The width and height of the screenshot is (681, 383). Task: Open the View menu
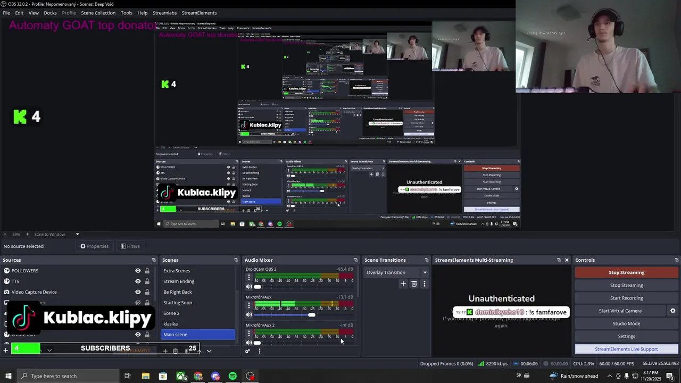[34, 13]
